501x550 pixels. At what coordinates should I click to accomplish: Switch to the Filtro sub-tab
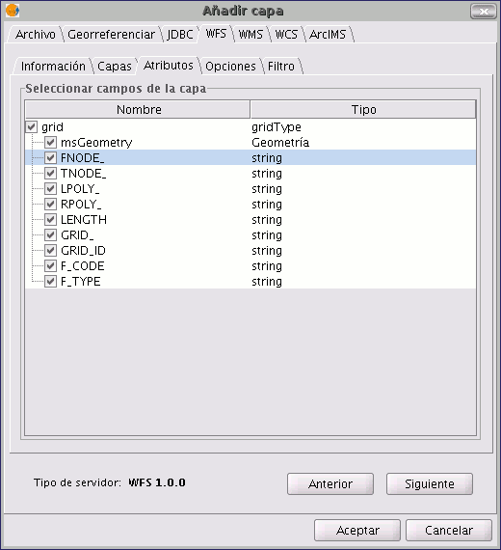[281, 66]
